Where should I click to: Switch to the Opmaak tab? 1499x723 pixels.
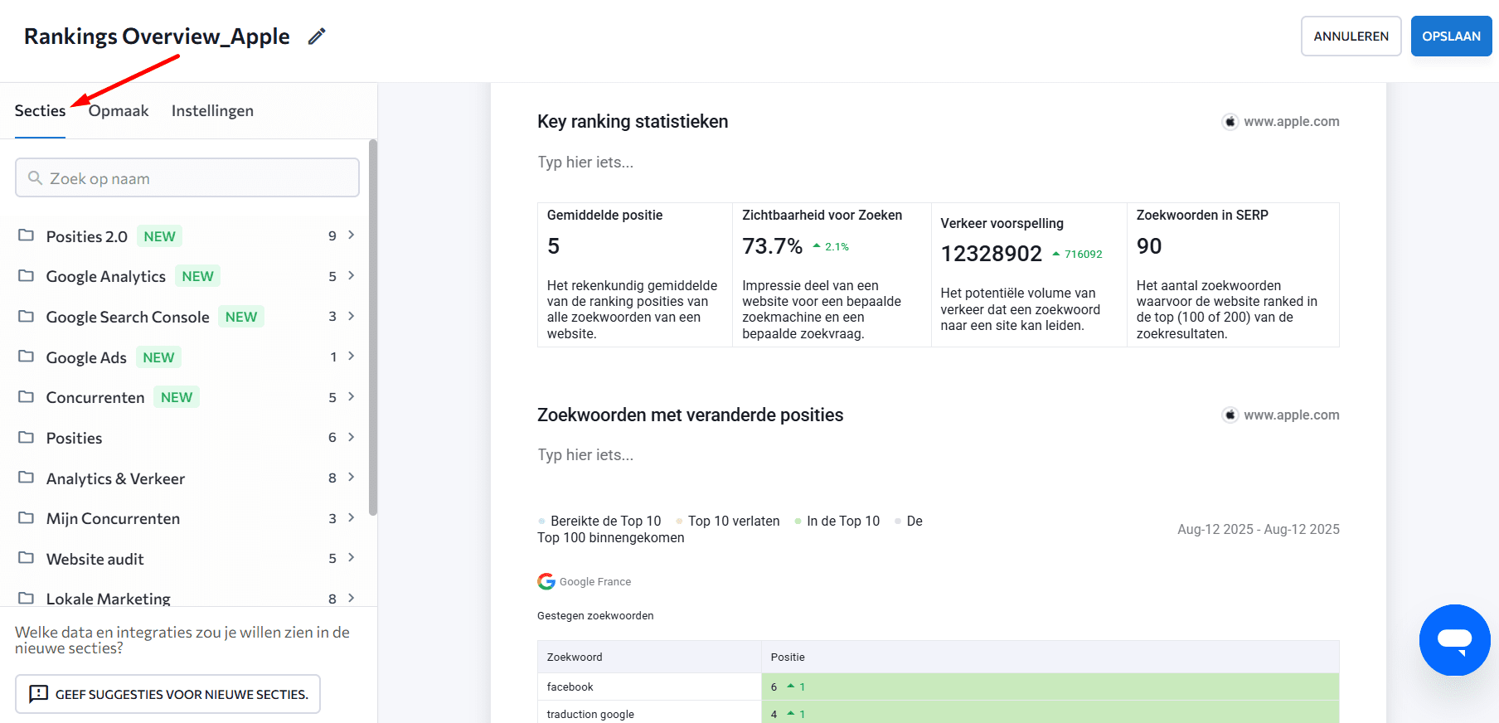point(119,111)
